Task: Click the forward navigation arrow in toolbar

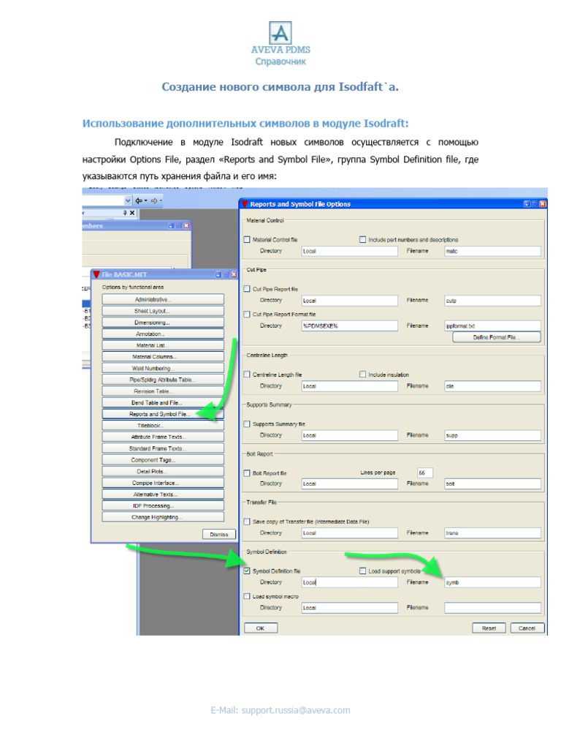Action: (x=154, y=200)
